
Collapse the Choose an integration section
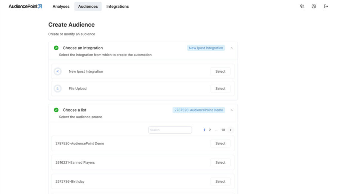232,48
